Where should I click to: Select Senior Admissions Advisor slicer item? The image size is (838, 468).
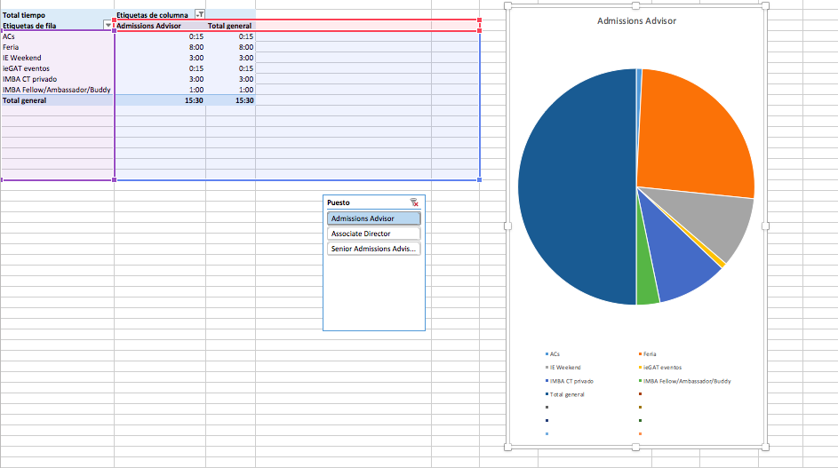point(373,249)
